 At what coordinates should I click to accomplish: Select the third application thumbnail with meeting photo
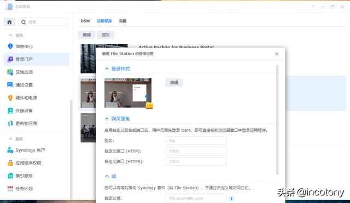[x=88, y=127]
